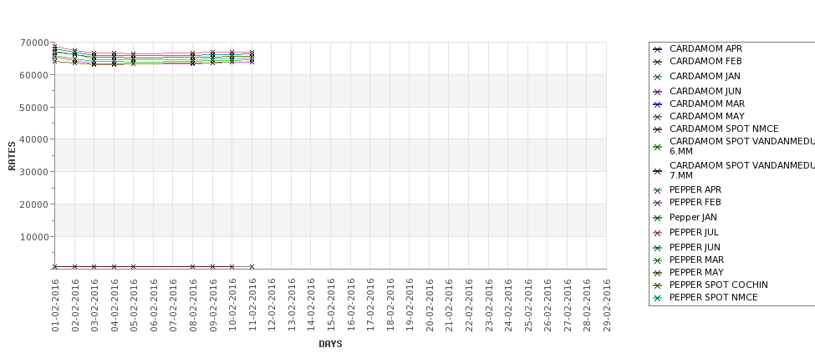Click the PEPPER FEB legend marker
The width and height of the screenshot is (815, 358).
pos(657,203)
